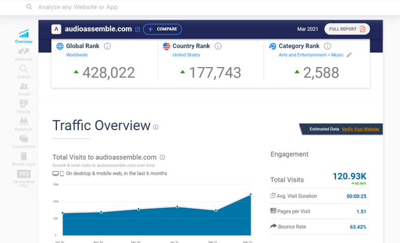Click the Total Visits value 120.93K
The height and width of the screenshot is (243, 400).
click(x=349, y=176)
